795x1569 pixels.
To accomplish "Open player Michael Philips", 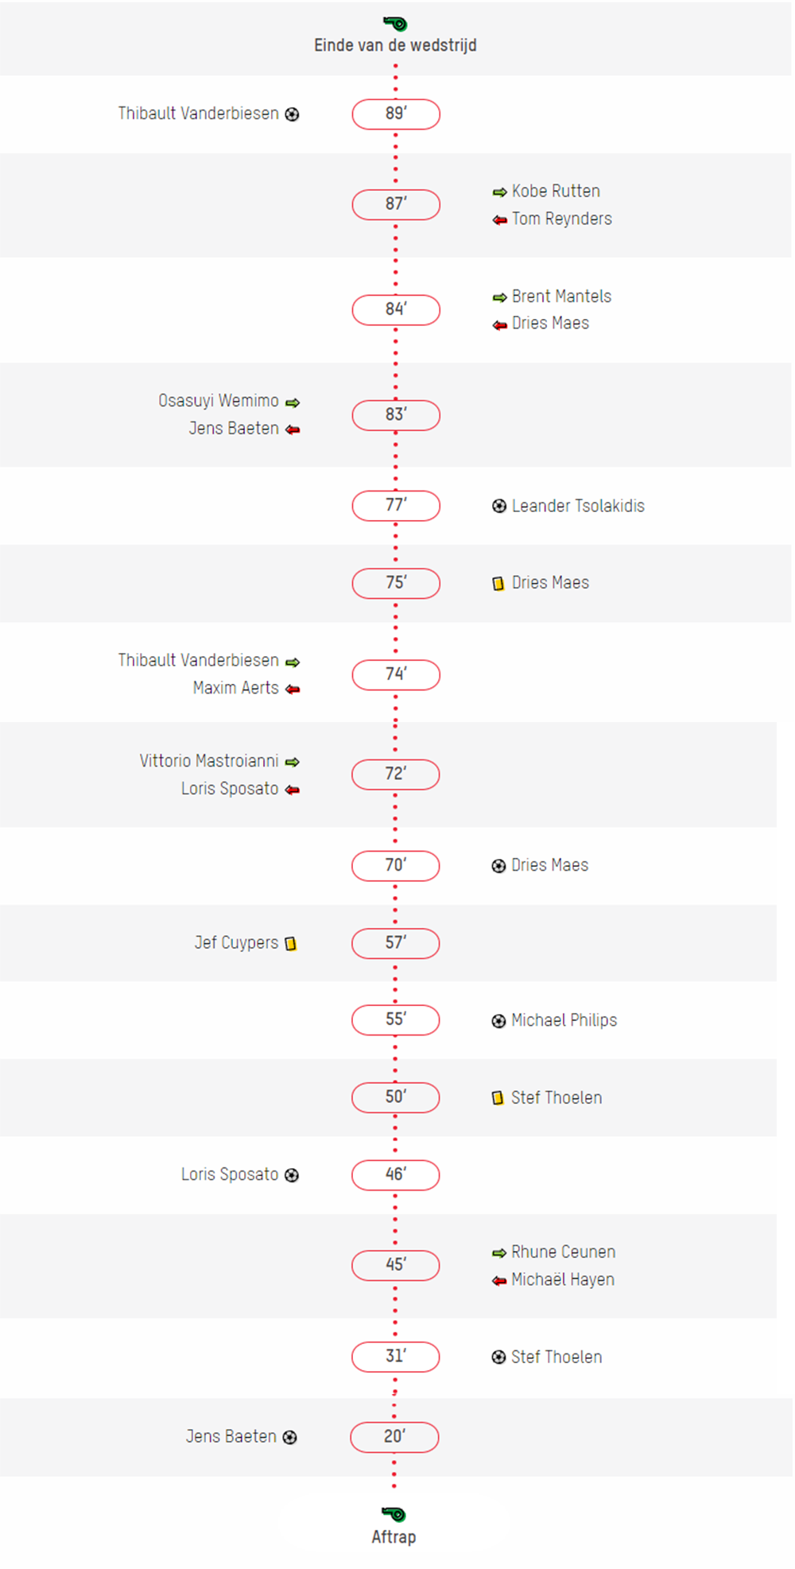I will click(x=564, y=1020).
